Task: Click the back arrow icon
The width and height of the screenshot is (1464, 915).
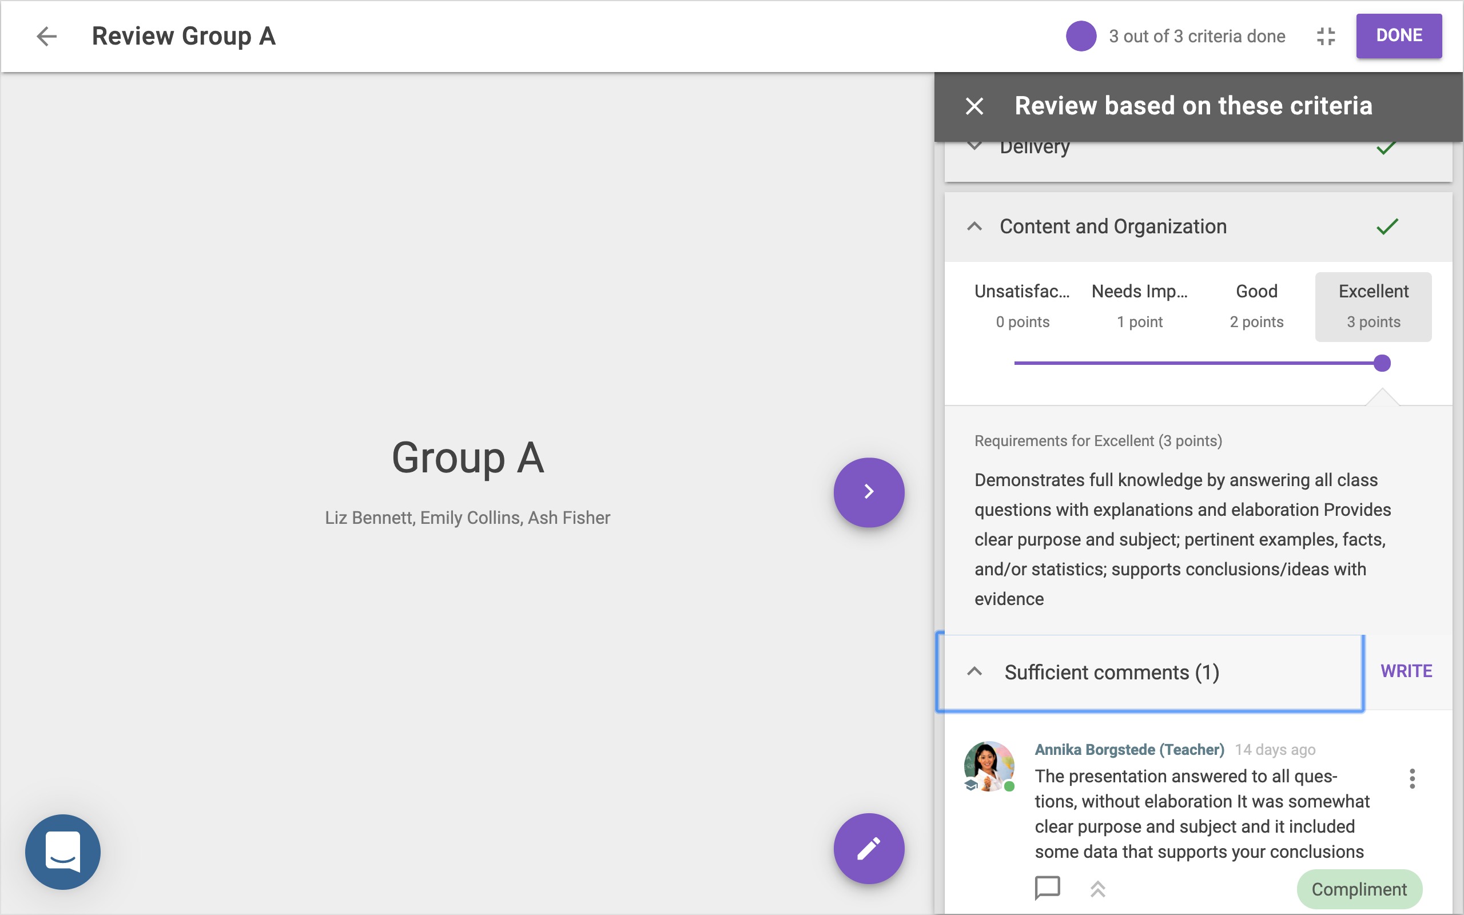Action: [46, 36]
